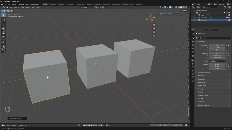The height and width of the screenshot is (130, 232).
Task: Select the Rotate tool
Action: (4, 29)
